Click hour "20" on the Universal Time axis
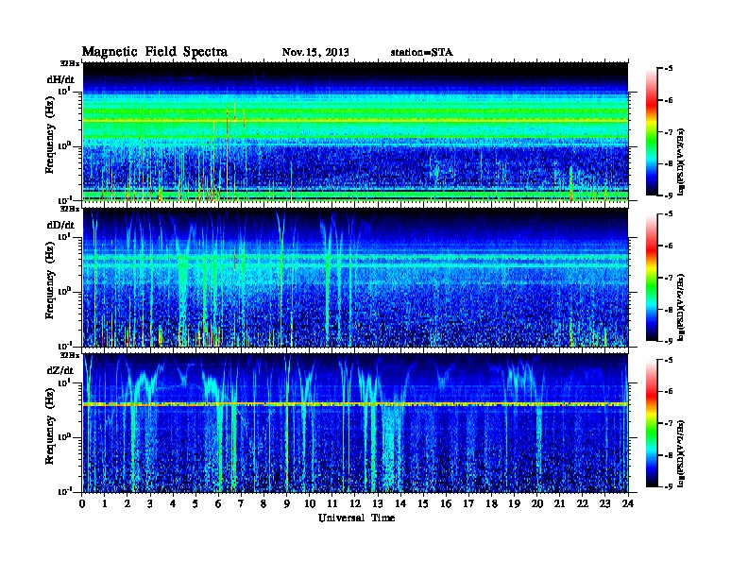Image resolution: width=748 pixels, height=578 pixels. tap(536, 503)
